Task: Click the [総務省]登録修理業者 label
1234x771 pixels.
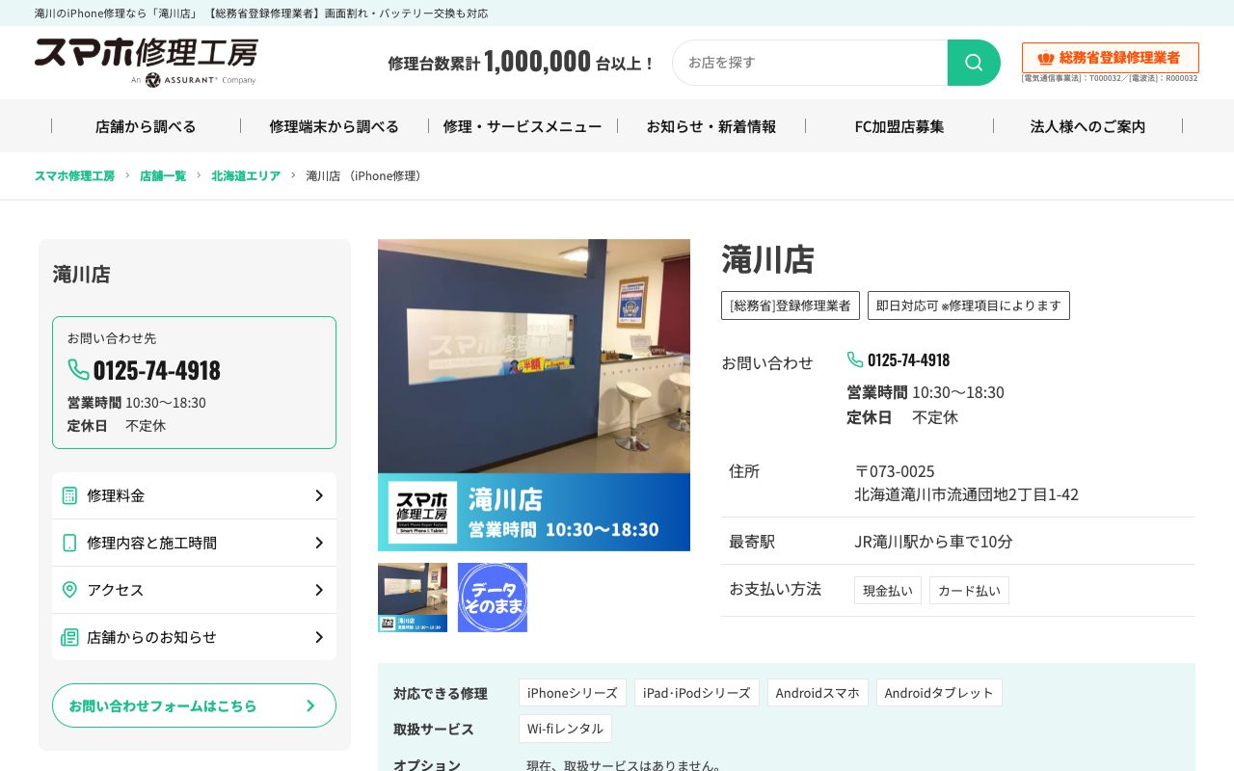Action: 791,306
